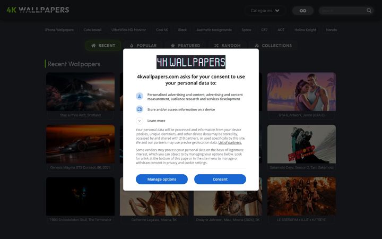
Task: Open the CR7 tag
Action: (264, 30)
